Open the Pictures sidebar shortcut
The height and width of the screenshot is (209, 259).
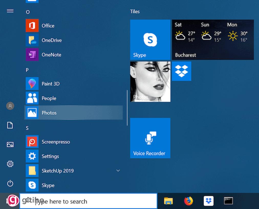pyautogui.click(x=10, y=145)
